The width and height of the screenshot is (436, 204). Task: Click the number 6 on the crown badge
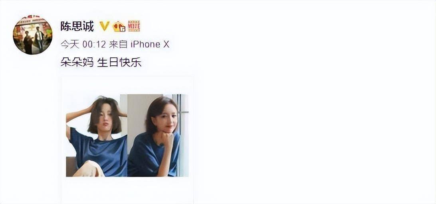point(122,29)
